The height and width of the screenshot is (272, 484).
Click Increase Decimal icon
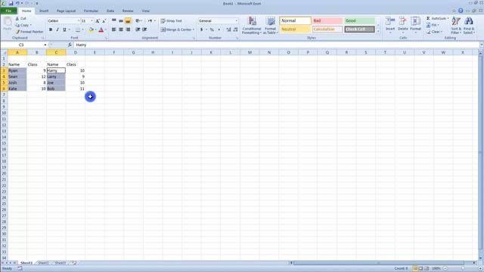(228, 29)
